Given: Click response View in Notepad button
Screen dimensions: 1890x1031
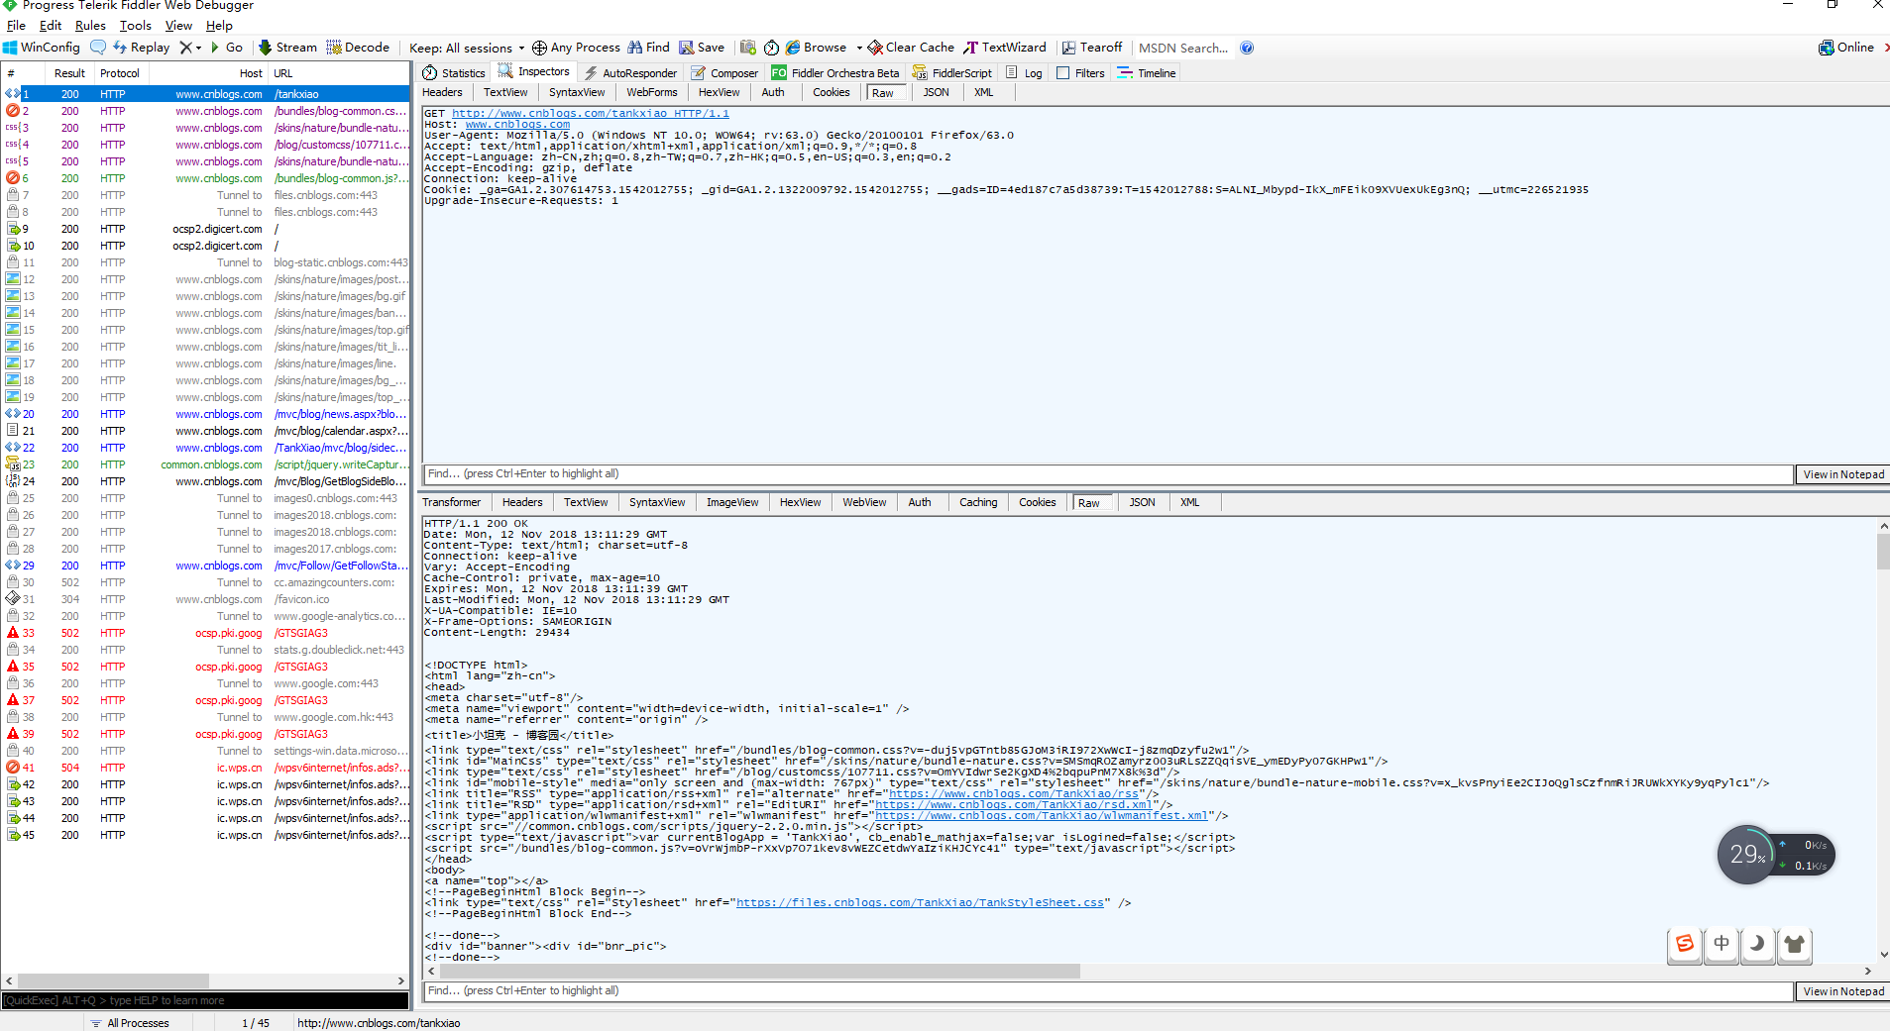Looking at the screenshot, I should [1843, 991].
